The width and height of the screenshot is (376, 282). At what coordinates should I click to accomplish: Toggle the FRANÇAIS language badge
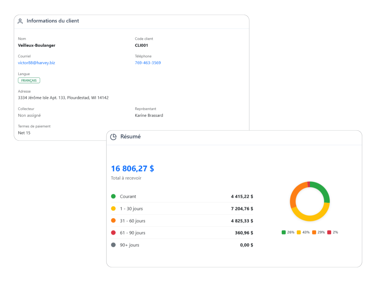[29, 80]
